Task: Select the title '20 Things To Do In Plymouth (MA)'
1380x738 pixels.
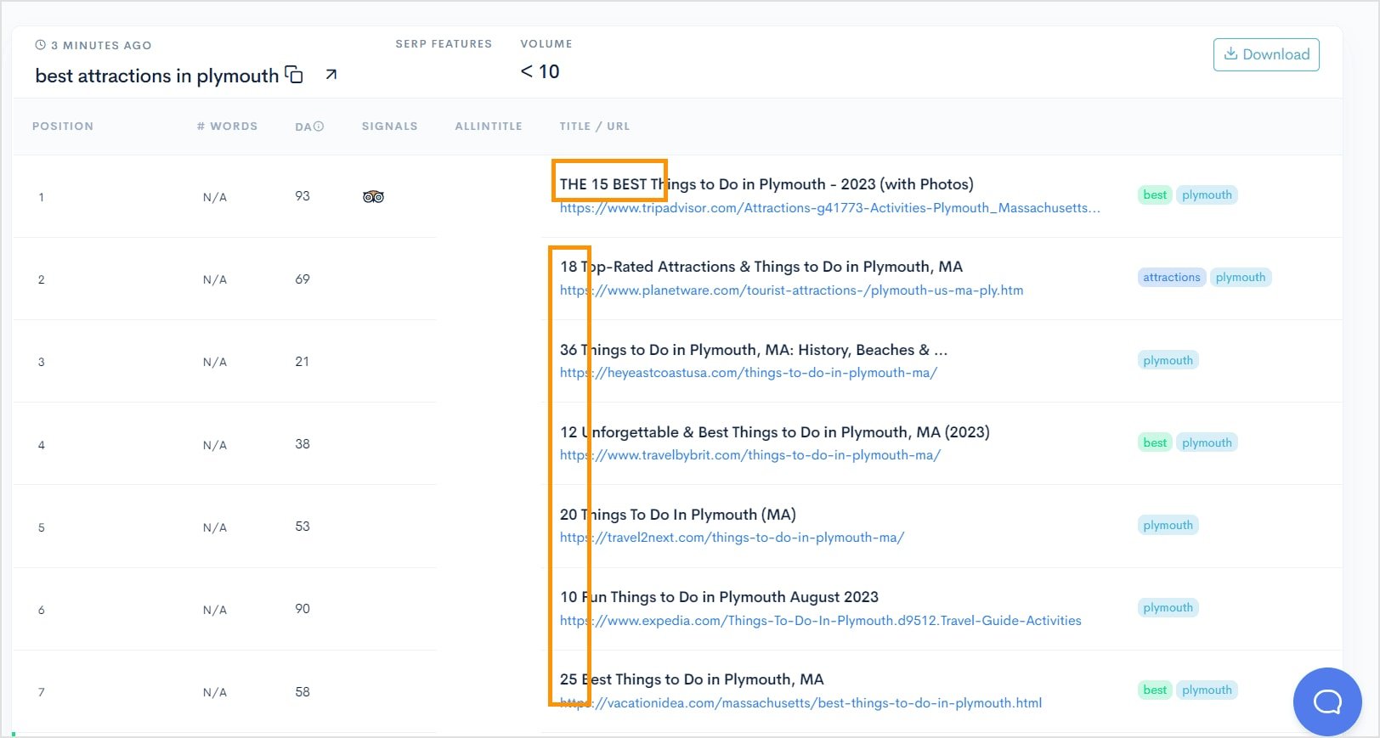Action: pyautogui.click(x=678, y=515)
